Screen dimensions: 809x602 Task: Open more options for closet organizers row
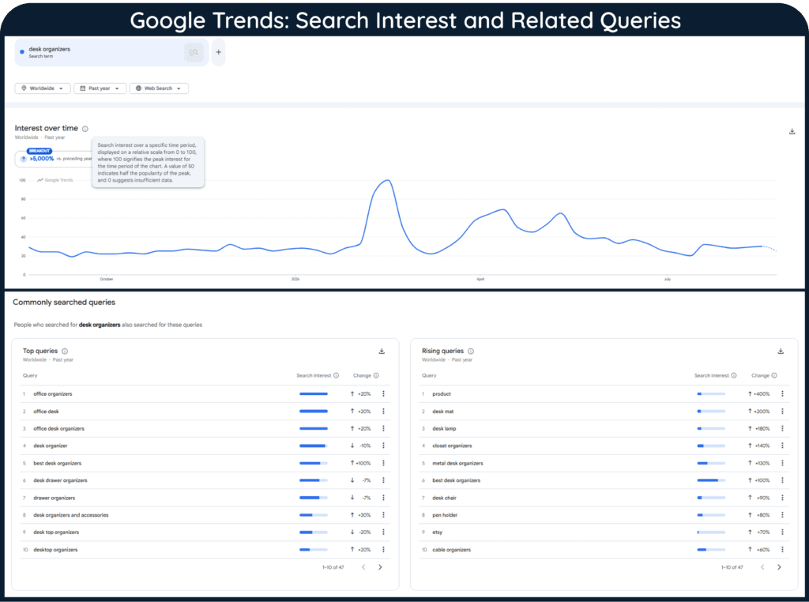[x=782, y=446]
